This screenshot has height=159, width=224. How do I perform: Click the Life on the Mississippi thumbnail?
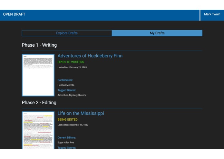pos(38,130)
